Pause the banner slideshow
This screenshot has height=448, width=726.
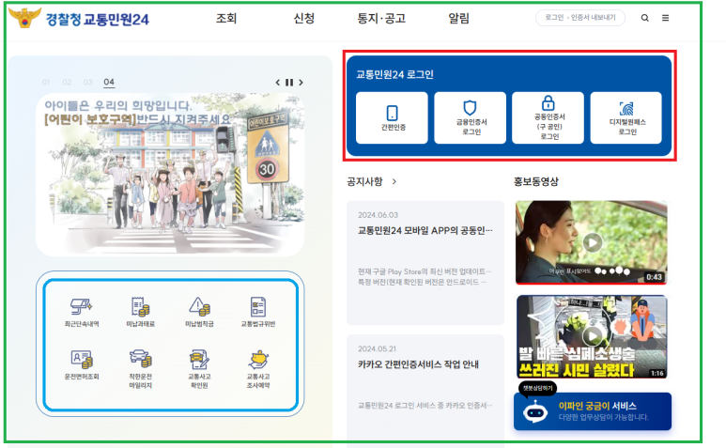point(289,83)
